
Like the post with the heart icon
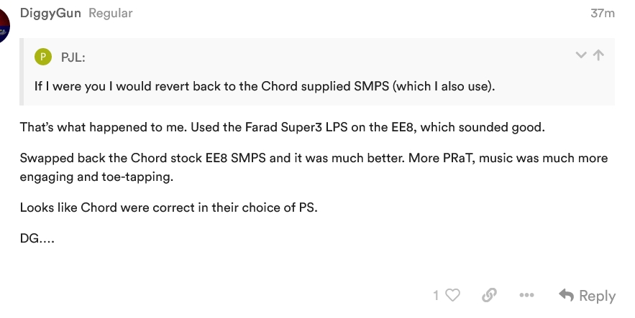452,295
